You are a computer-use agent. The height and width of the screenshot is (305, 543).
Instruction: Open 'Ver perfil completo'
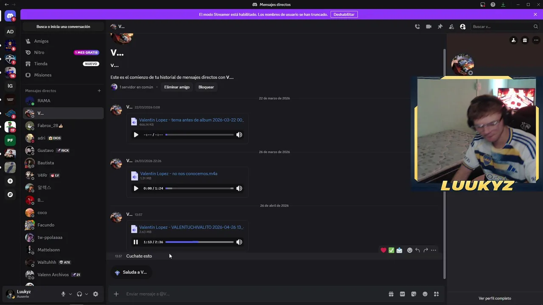495,298
